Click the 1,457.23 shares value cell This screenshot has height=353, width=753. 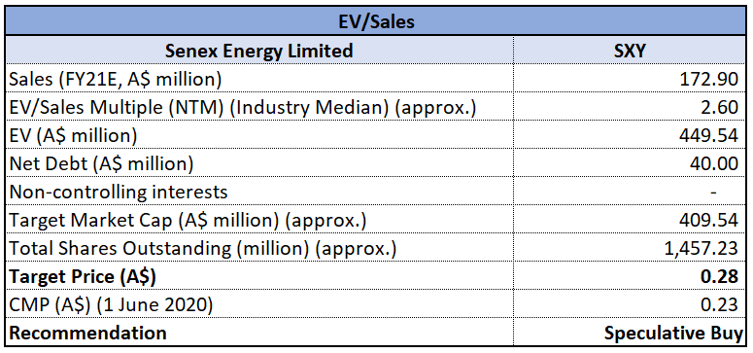point(630,249)
